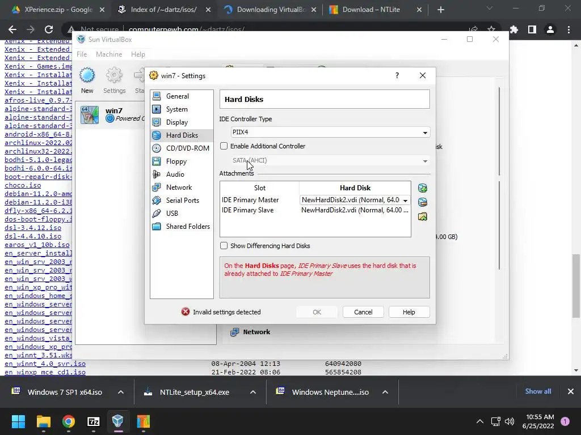
Task: Open the volume control in system tray
Action: tap(510, 421)
